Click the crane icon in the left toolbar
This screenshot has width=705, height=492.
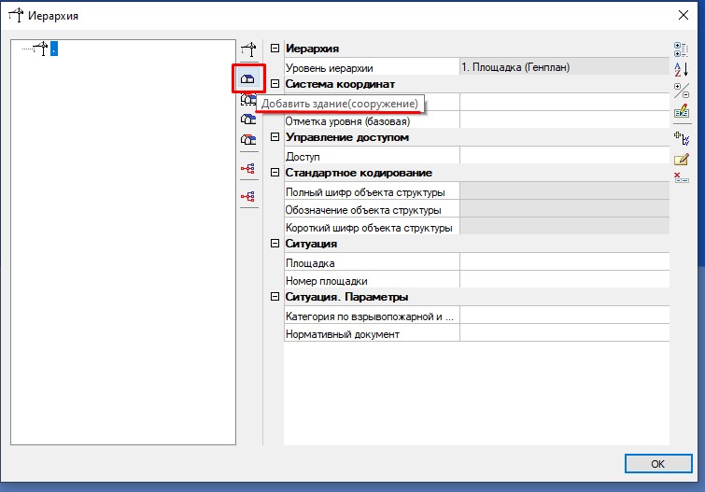248,51
